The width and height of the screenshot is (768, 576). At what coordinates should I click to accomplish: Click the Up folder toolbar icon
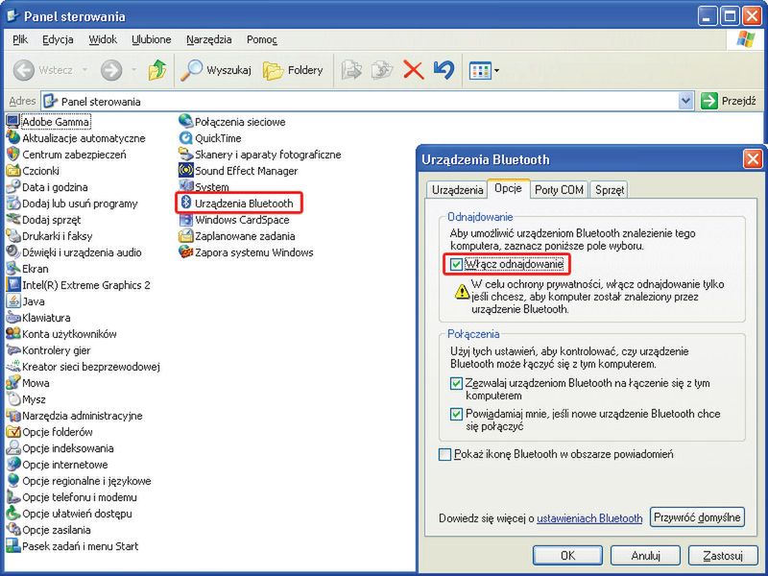[x=156, y=70]
